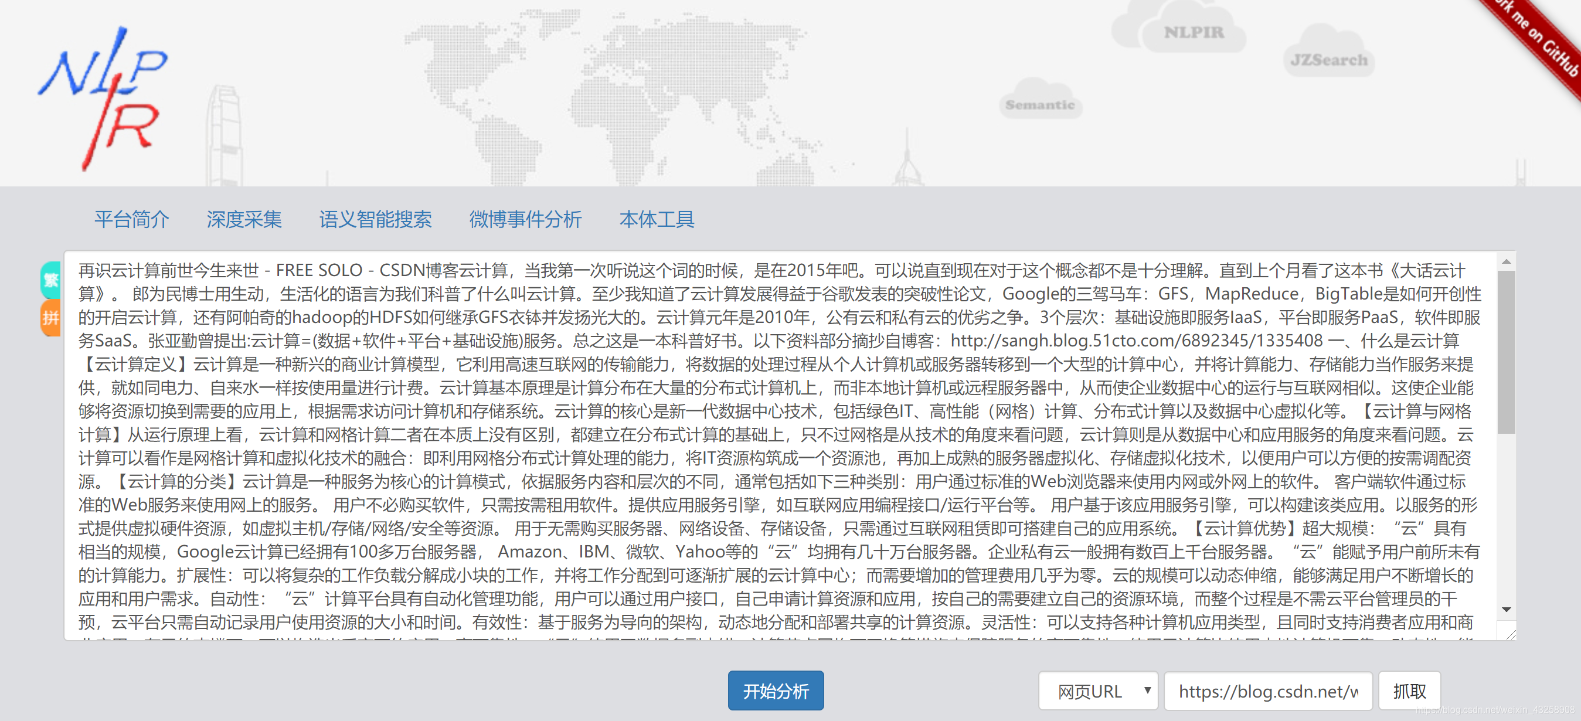This screenshot has width=1581, height=721.
Task: Open the 网页URL source type dropdown
Action: click(1097, 692)
